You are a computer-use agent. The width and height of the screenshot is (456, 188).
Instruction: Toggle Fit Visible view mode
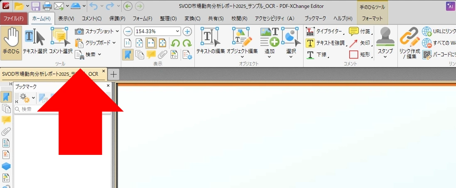162,43
